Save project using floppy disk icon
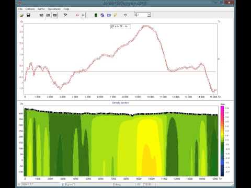 tap(28, 15)
